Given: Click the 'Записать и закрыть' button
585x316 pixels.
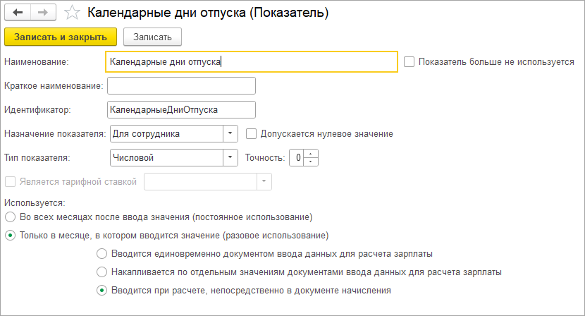Looking at the screenshot, I should (61, 37).
